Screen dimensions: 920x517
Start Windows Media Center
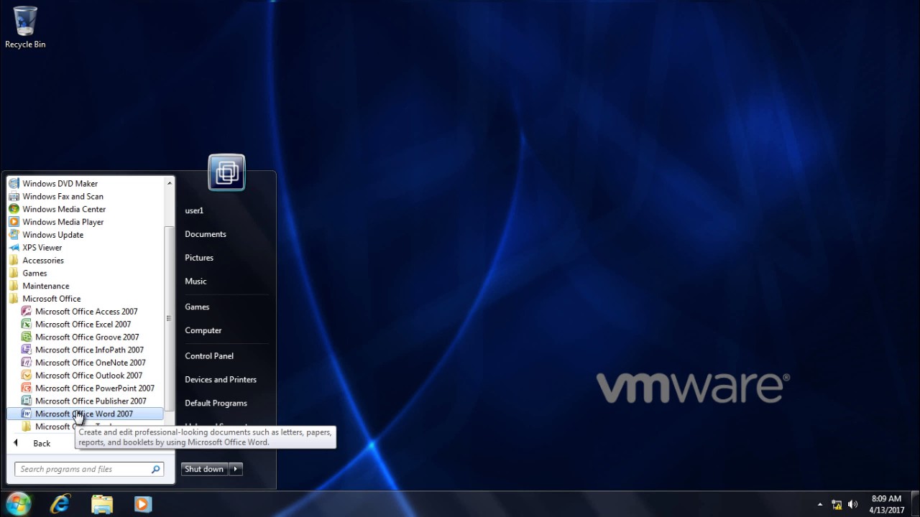tap(85, 209)
